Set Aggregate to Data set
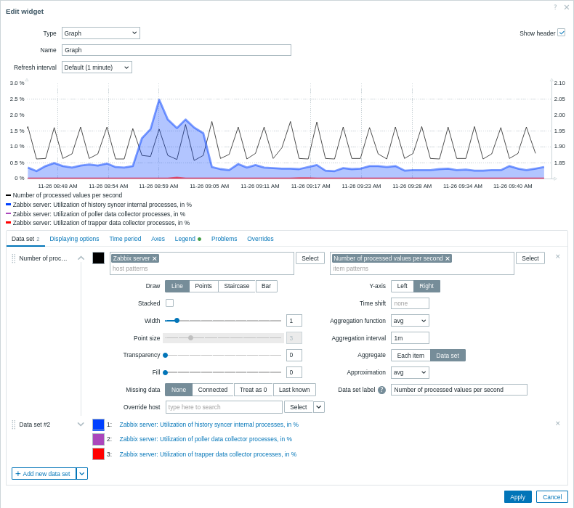The width and height of the screenshot is (574, 508). [448, 356]
